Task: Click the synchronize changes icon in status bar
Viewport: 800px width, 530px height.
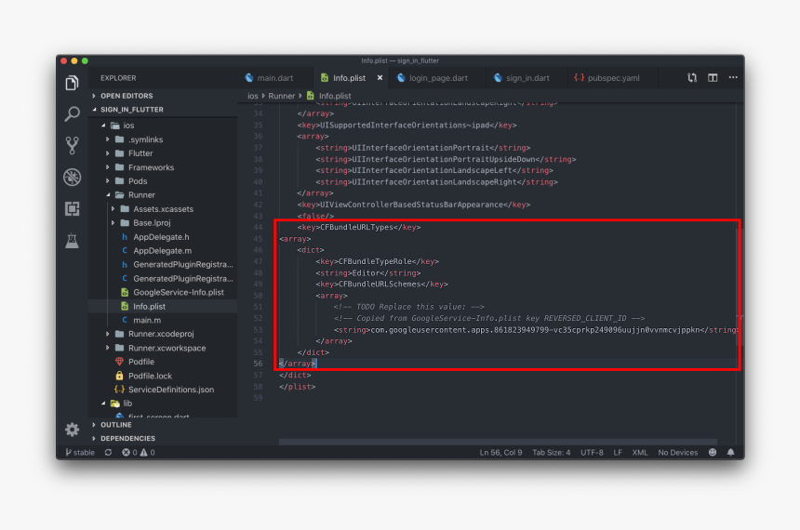Action: coord(108,453)
